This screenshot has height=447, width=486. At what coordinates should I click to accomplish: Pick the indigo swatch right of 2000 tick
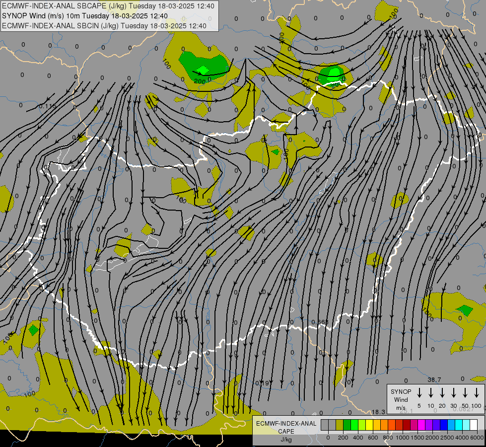click(x=437, y=425)
